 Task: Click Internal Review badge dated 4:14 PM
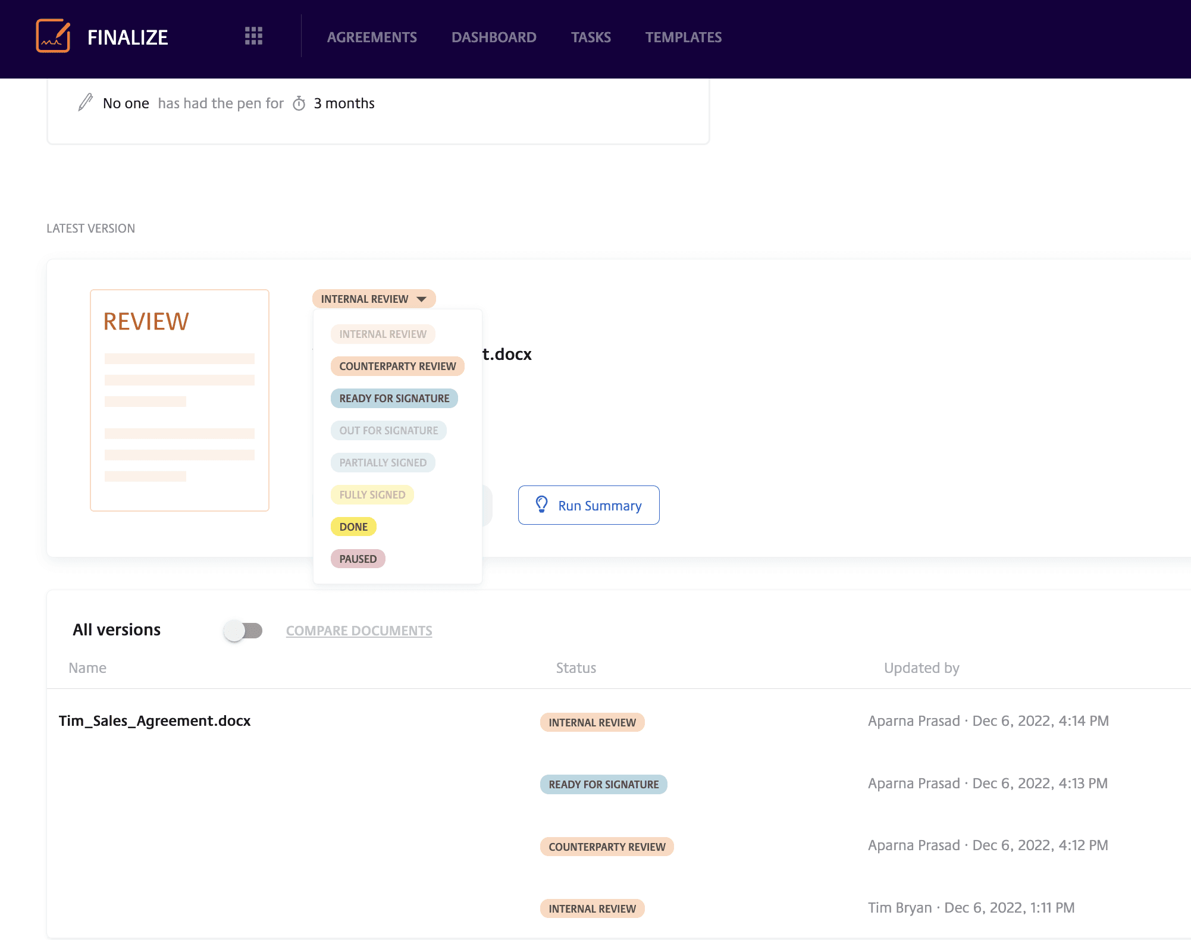click(x=593, y=722)
